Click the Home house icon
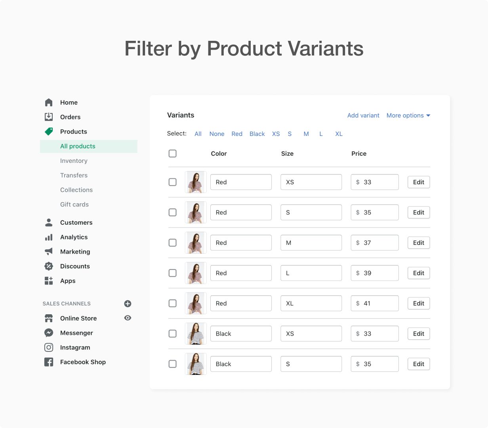Image resolution: width=488 pixels, height=428 pixels. (x=49, y=103)
